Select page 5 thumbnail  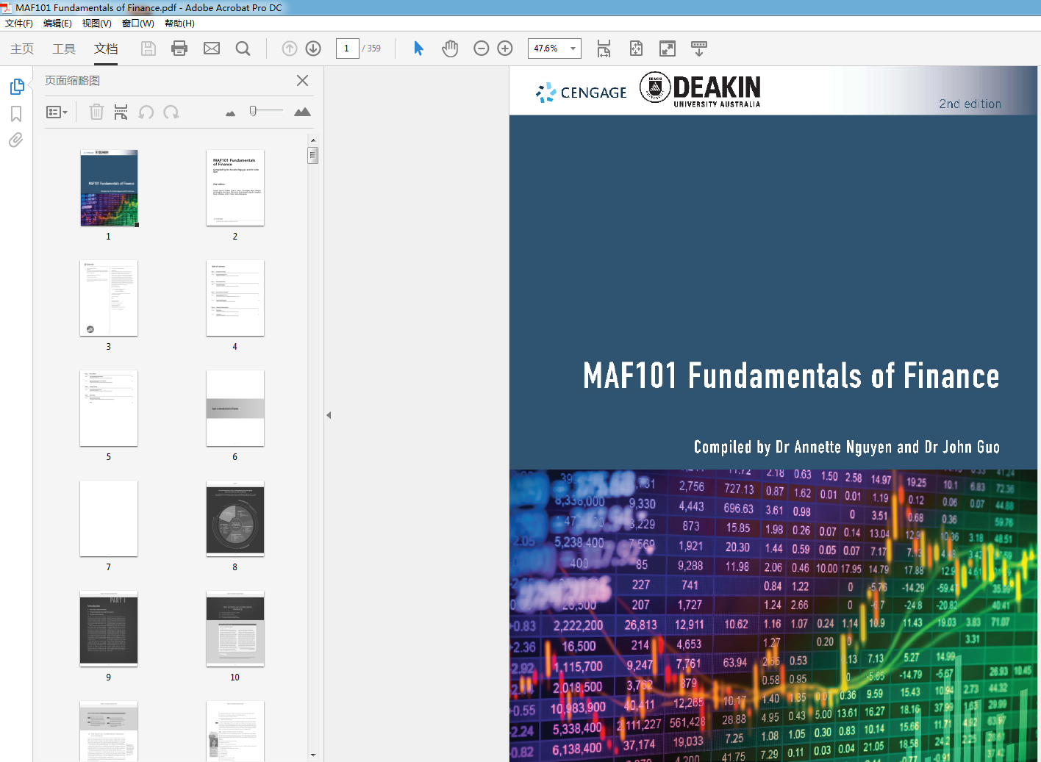pos(109,409)
